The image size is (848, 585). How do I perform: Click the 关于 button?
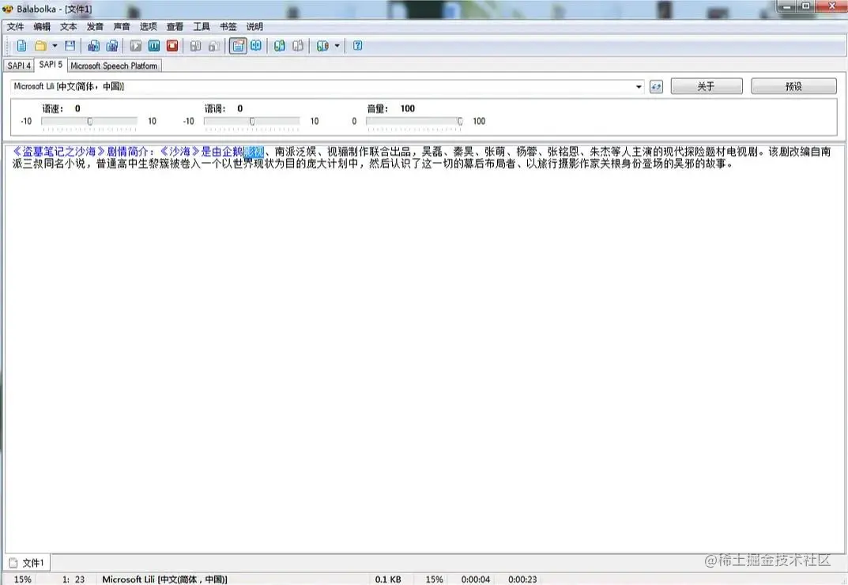[x=707, y=86]
